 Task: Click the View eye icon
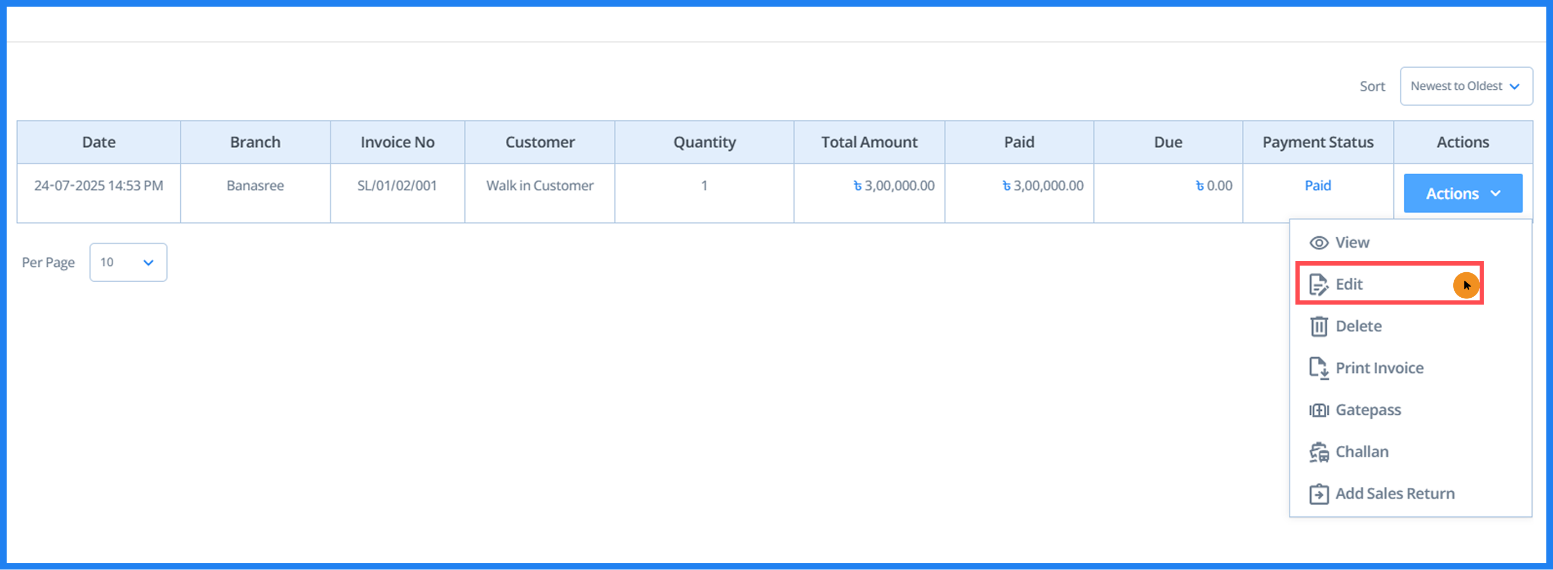1319,242
